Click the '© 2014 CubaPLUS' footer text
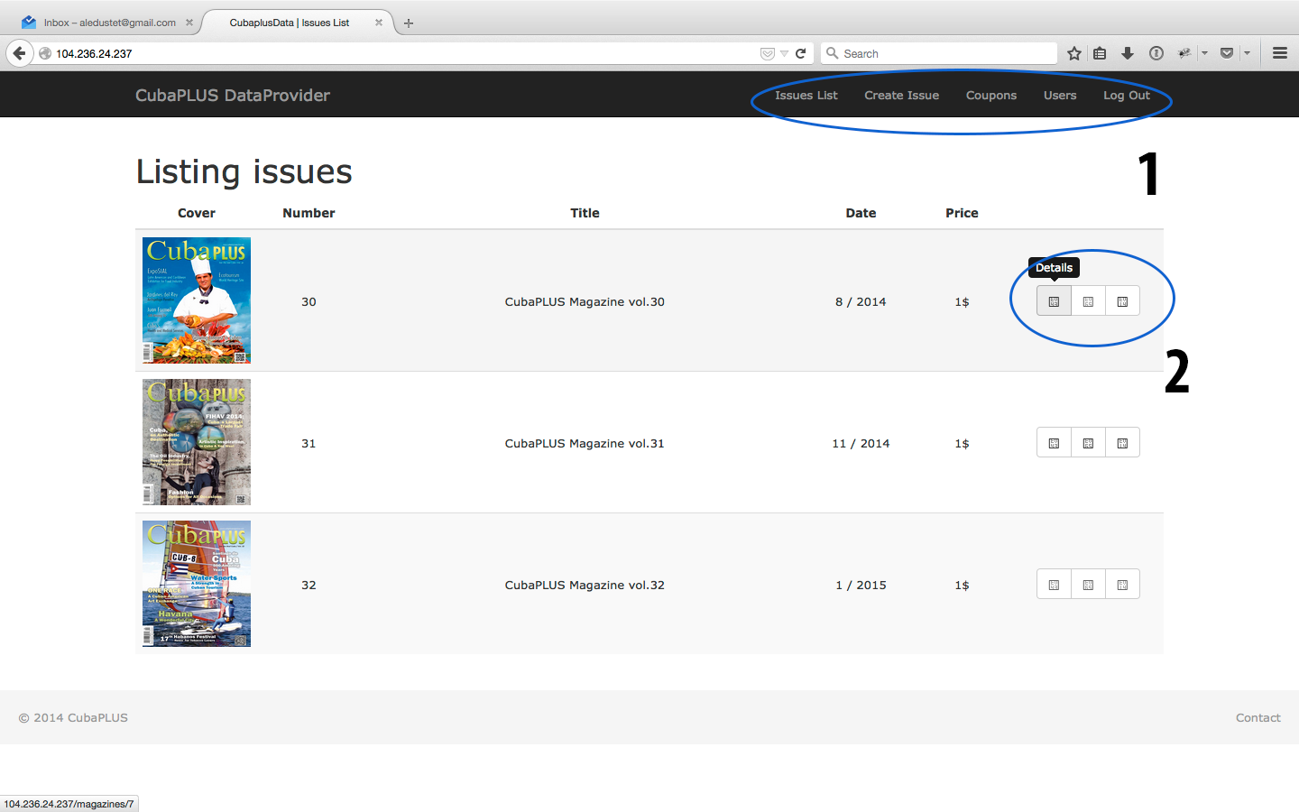Image resolution: width=1299 pixels, height=812 pixels. [73, 717]
